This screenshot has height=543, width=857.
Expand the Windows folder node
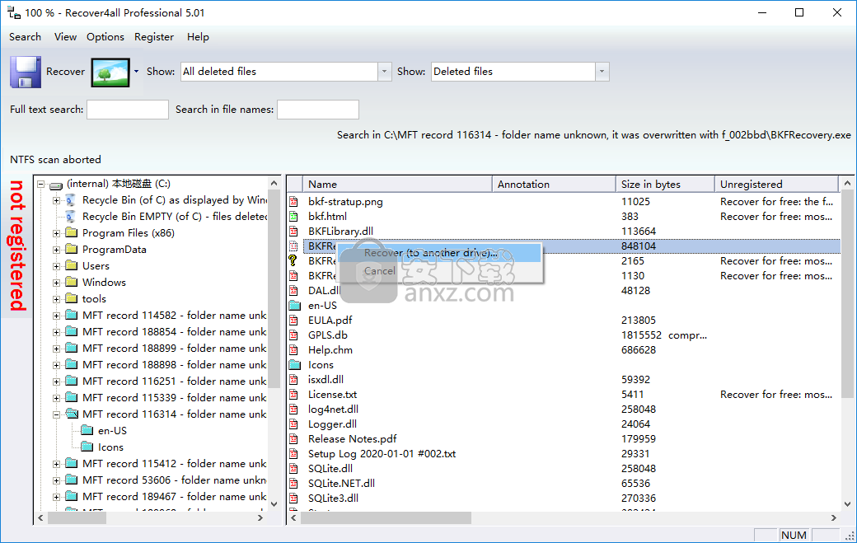tap(56, 283)
